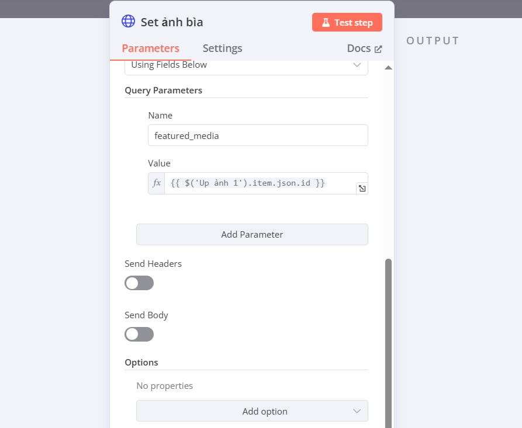Open the Docs external link icon
The height and width of the screenshot is (428, 522).
tap(378, 49)
